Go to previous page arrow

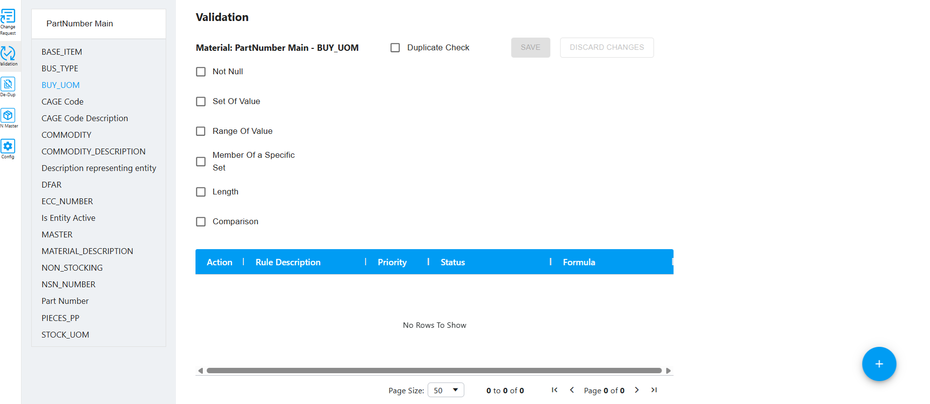(x=572, y=390)
